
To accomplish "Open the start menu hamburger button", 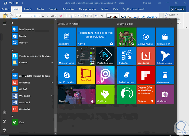I will pyautogui.click(x=4, y=24).
